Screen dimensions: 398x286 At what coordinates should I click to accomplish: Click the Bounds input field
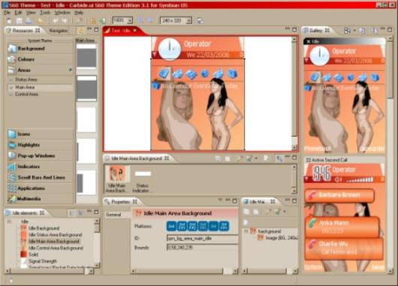point(202,248)
